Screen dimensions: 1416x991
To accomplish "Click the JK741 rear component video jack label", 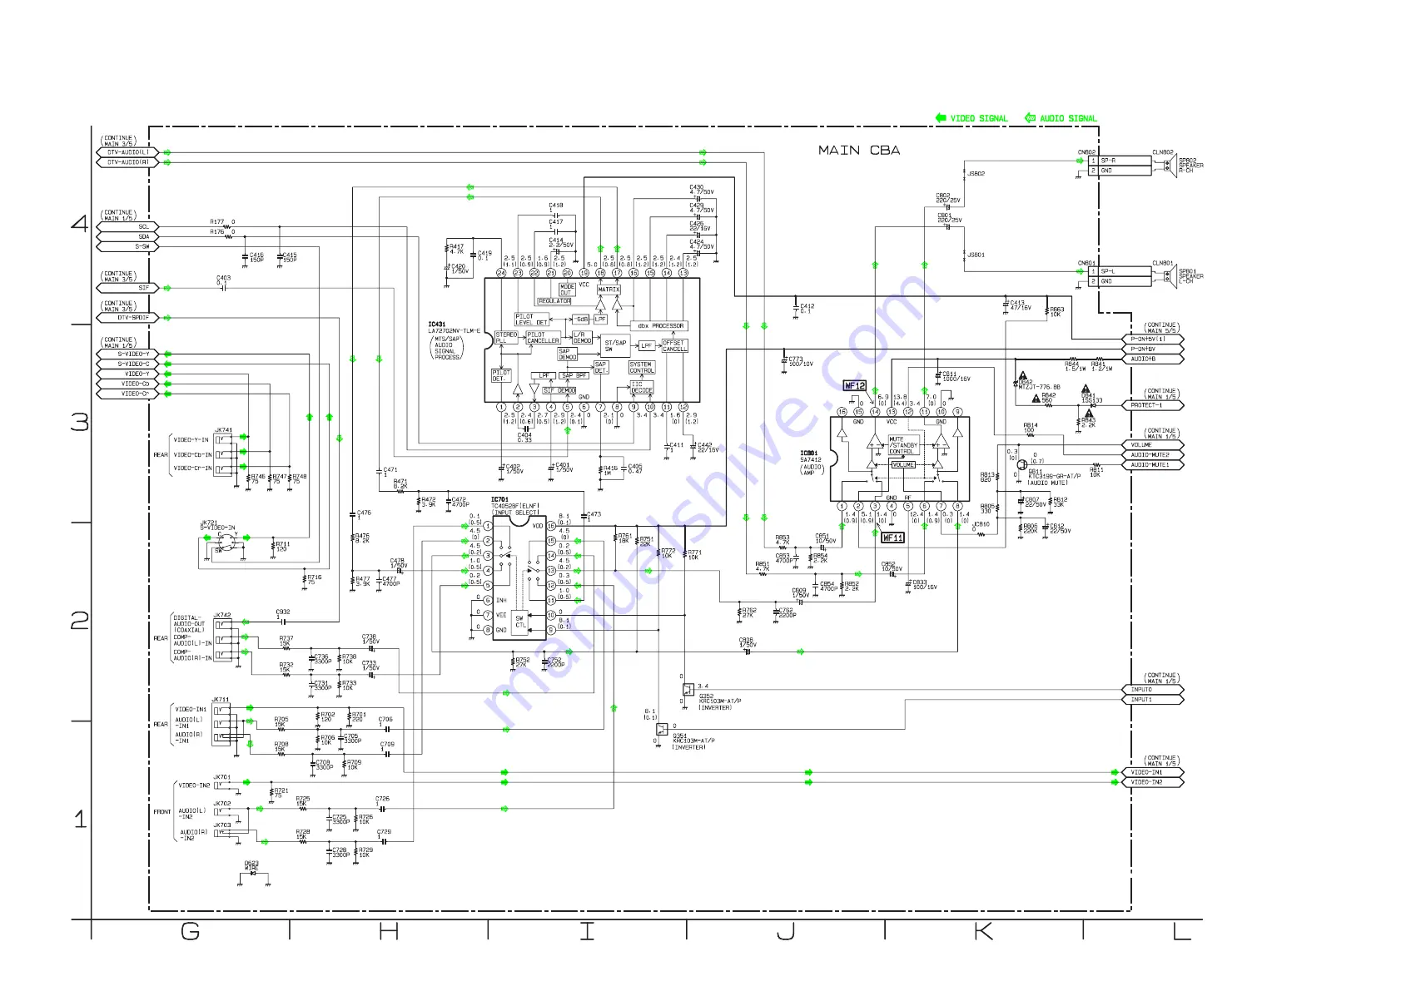I will [223, 431].
